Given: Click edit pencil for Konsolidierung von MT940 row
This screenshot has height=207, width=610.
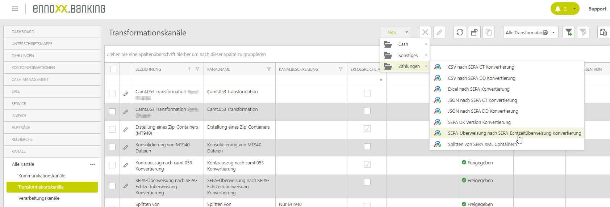Looking at the screenshot, I should tap(126, 147).
